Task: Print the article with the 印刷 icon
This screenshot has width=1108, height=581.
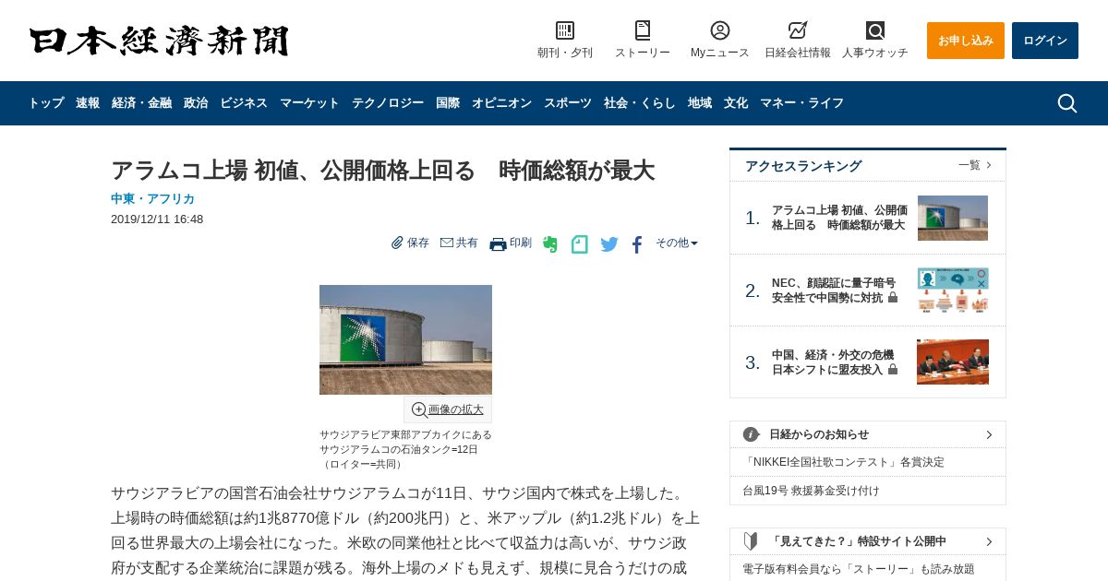Action: tap(498, 243)
